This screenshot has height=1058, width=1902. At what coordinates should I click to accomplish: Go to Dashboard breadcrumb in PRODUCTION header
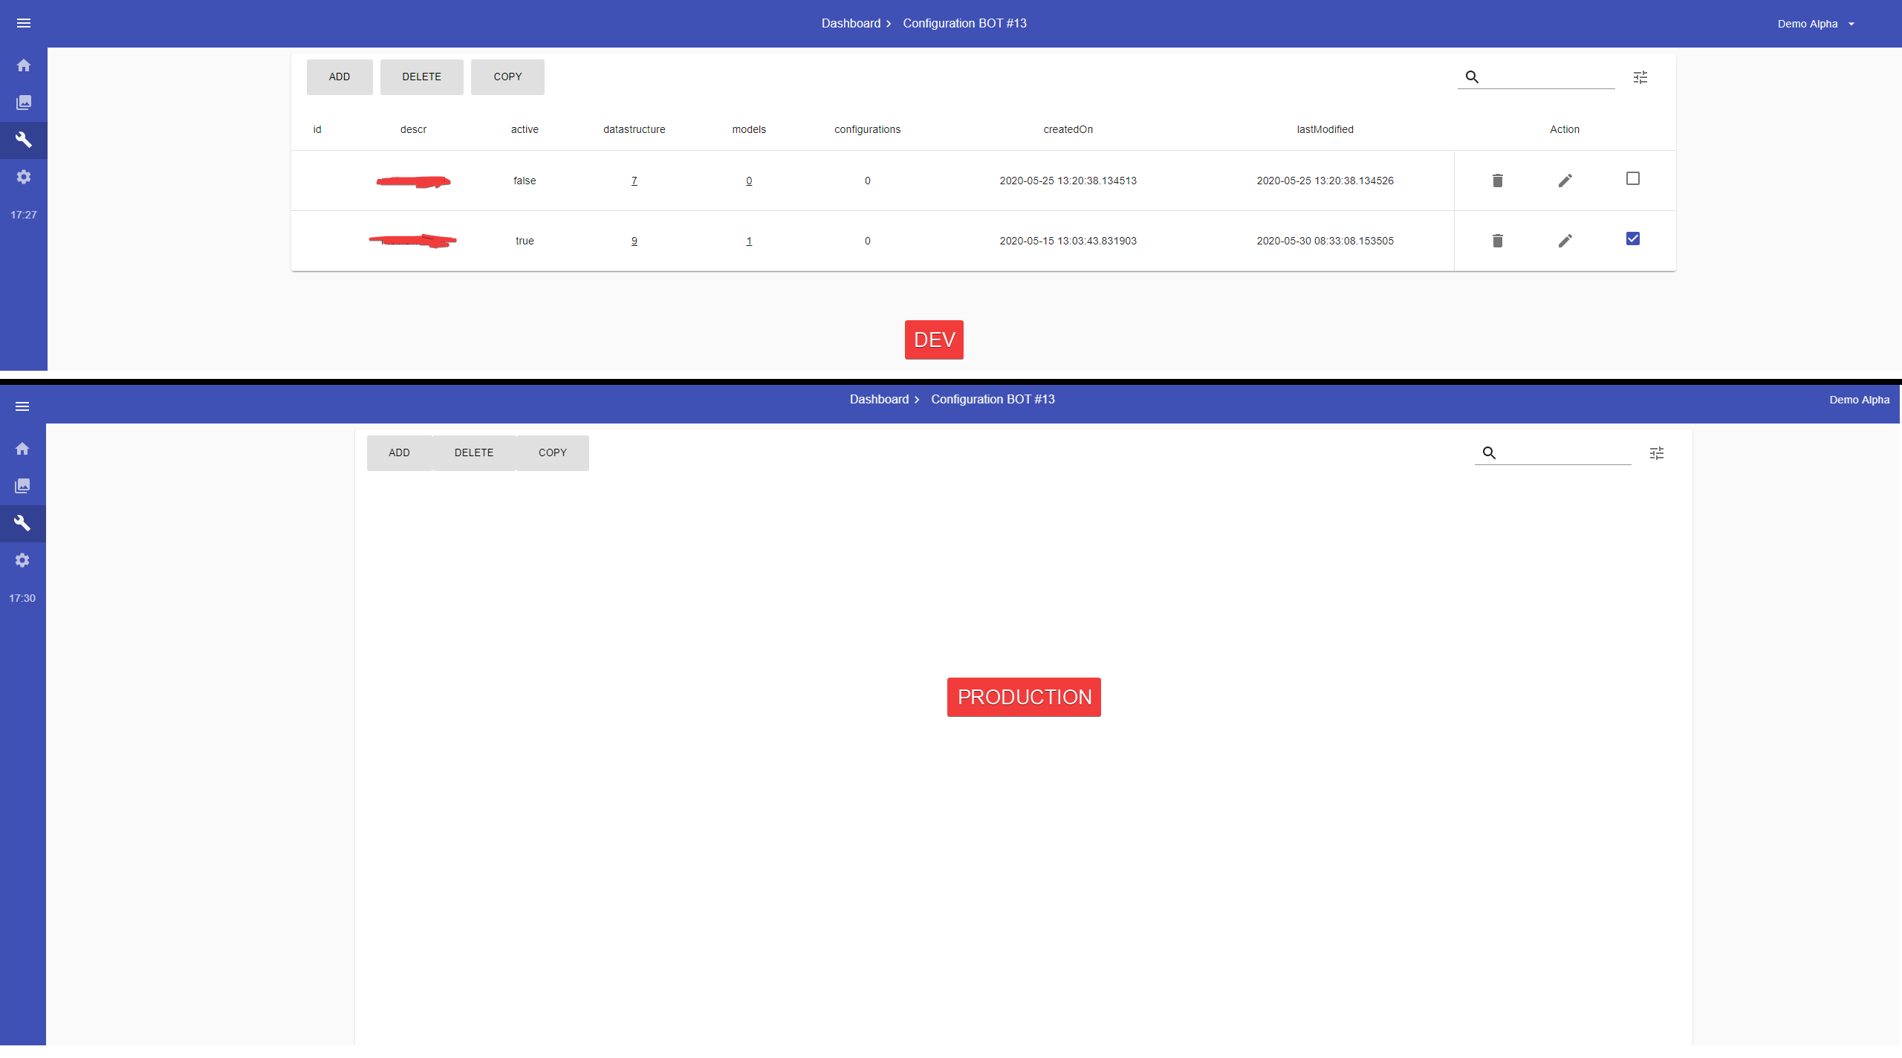coord(879,399)
